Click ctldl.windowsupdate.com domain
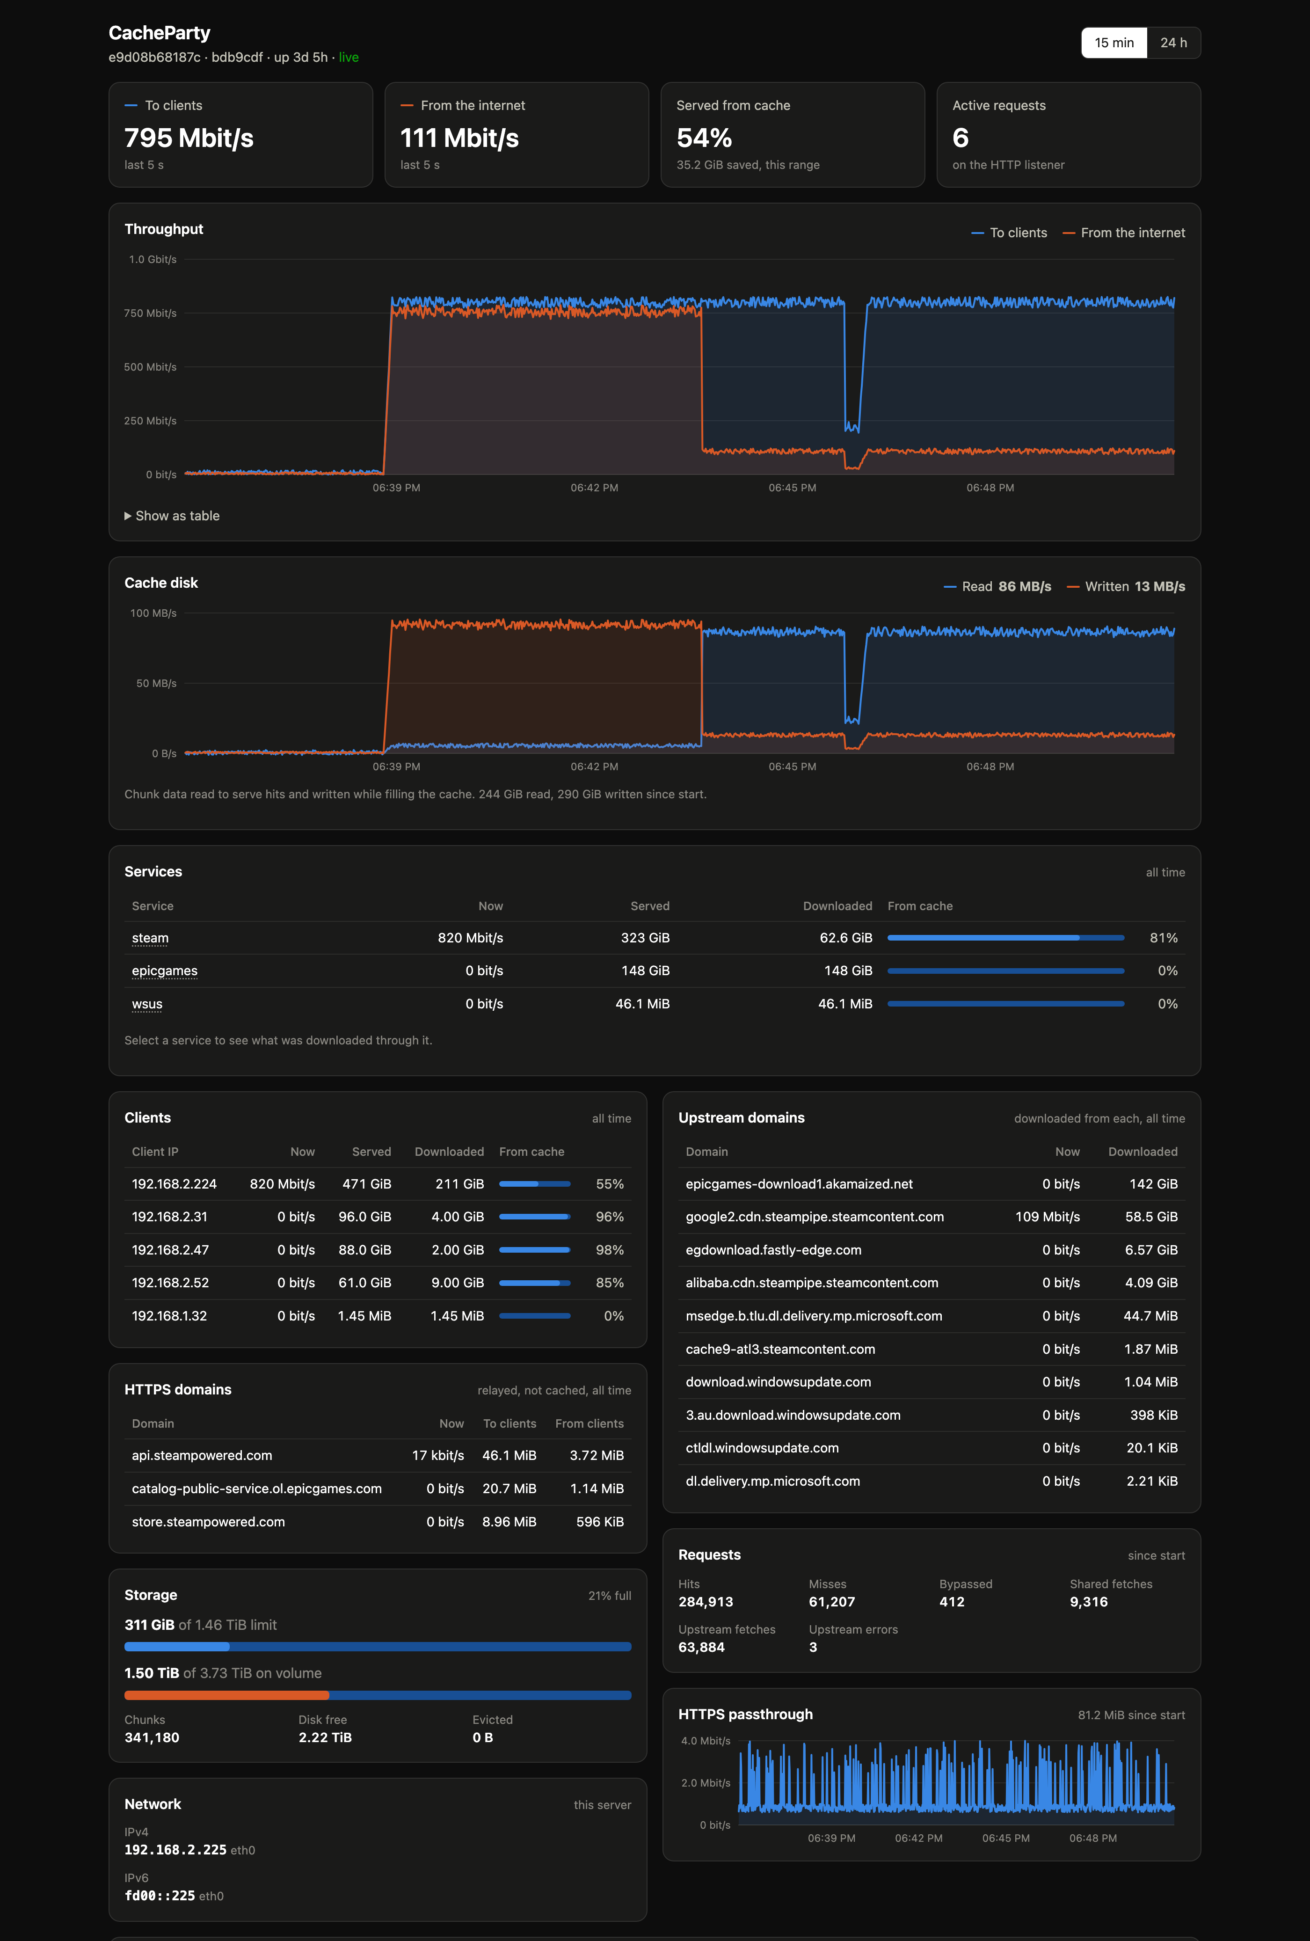Screen dimensions: 1310x1941 pyautogui.click(x=762, y=1448)
